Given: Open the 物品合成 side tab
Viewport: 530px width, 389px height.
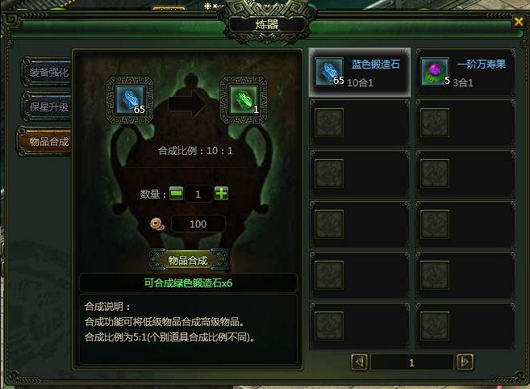Looking at the screenshot, I should coord(44,141).
